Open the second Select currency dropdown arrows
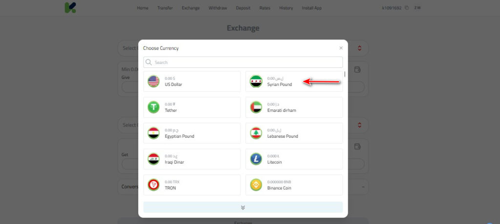This screenshot has width=500, height=224. click(360, 125)
